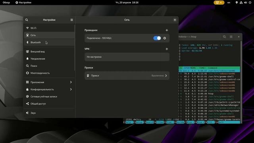This screenshot has height=143, width=254.
Task: Click the Проводное section heading
Action: click(91, 30)
